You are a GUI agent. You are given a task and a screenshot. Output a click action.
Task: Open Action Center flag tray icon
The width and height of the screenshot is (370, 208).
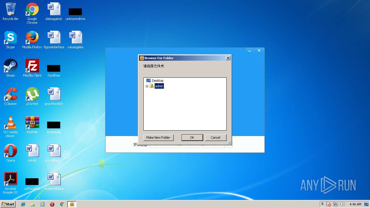(x=329, y=204)
